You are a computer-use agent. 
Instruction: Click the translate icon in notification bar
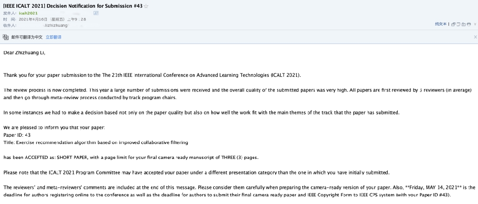[x=5, y=37]
